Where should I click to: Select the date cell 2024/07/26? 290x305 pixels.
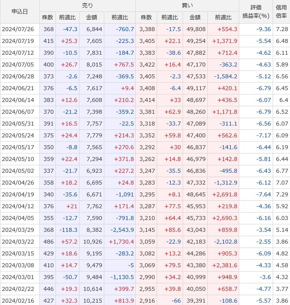coord(20,30)
